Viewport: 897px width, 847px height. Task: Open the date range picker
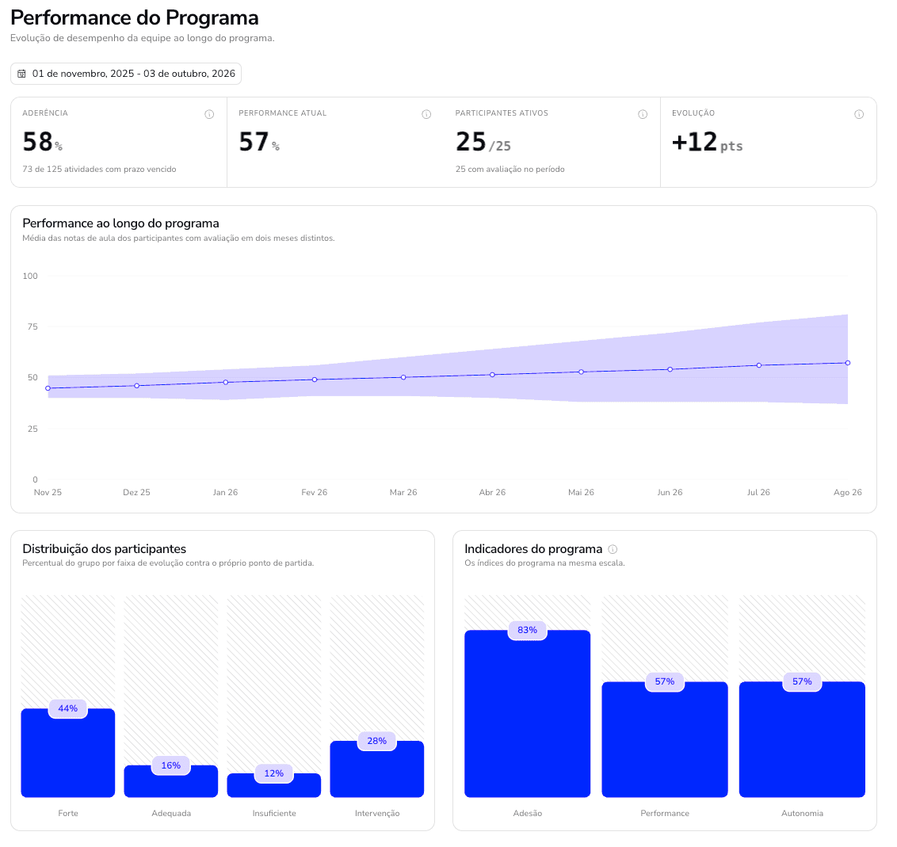[x=126, y=74]
